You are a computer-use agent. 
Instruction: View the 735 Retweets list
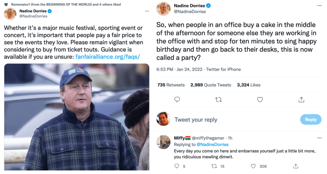(x=171, y=85)
